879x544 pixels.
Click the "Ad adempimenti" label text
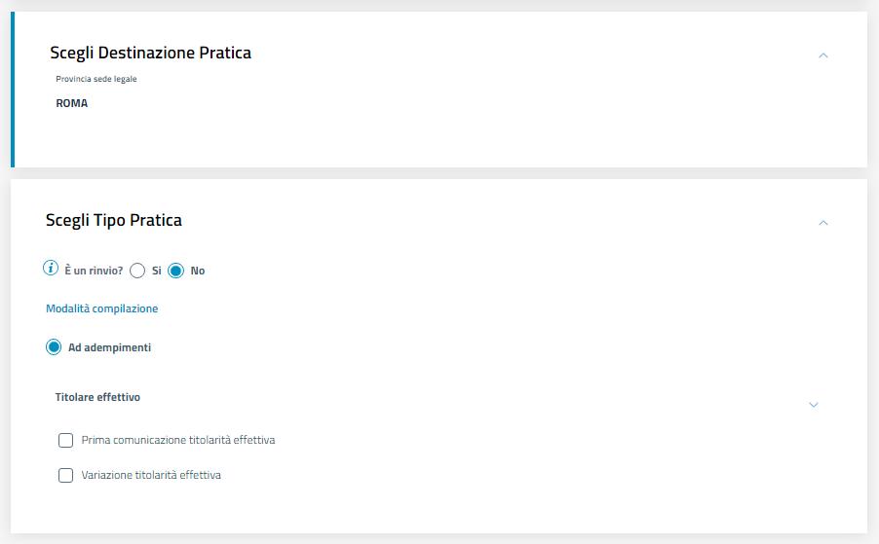(109, 347)
